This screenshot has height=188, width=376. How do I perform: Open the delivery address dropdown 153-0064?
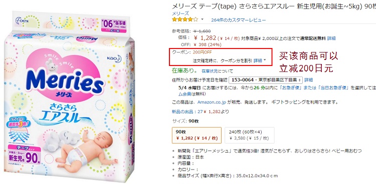[265, 79]
